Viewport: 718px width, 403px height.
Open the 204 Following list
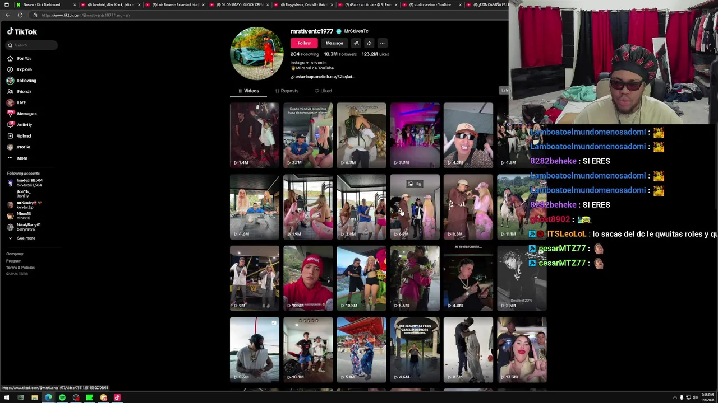[305, 54]
